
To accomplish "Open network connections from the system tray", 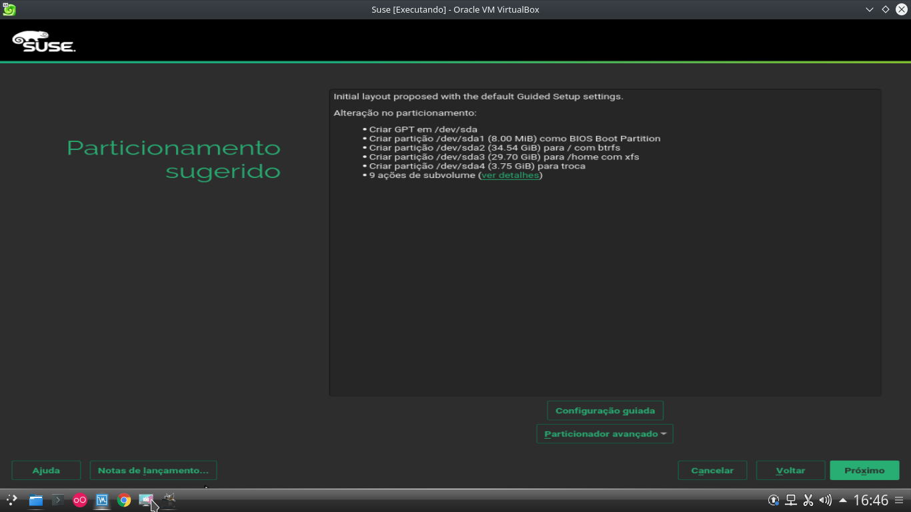I will pos(790,499).
